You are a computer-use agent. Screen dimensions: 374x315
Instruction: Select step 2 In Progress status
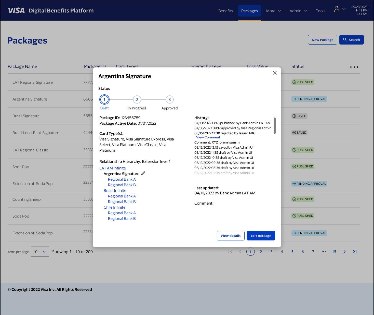137,99
